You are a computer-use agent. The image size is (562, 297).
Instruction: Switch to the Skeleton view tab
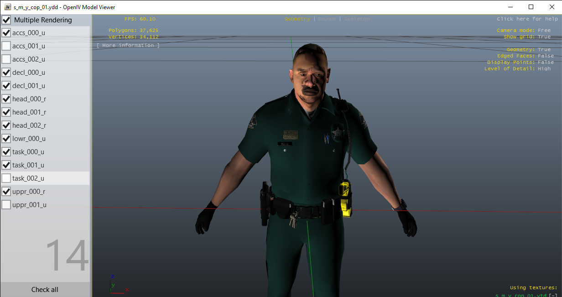click(x=357, y=19)
